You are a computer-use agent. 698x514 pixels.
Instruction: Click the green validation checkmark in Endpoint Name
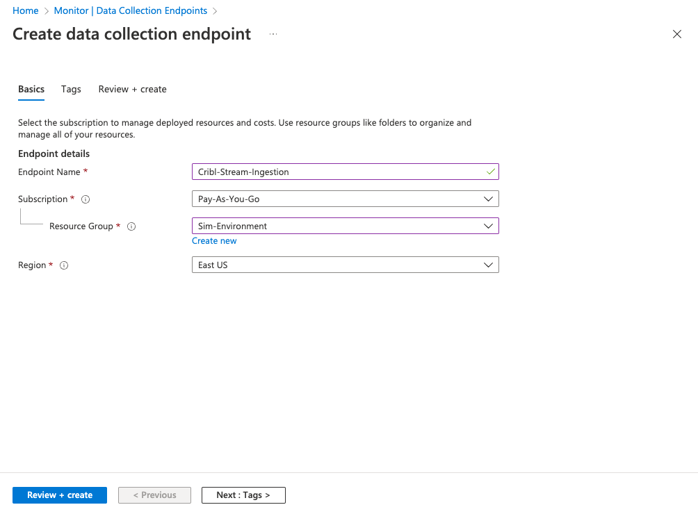[x=491, y=172]
